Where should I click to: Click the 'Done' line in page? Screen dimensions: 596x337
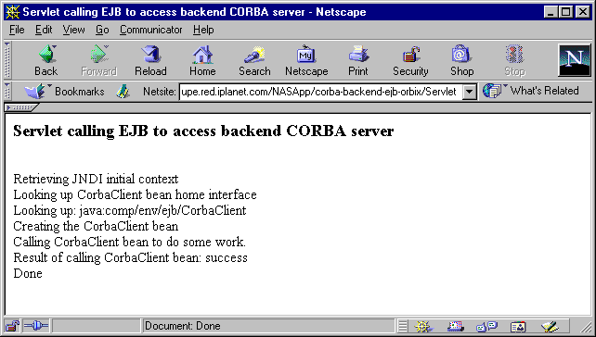coord(28,273)
